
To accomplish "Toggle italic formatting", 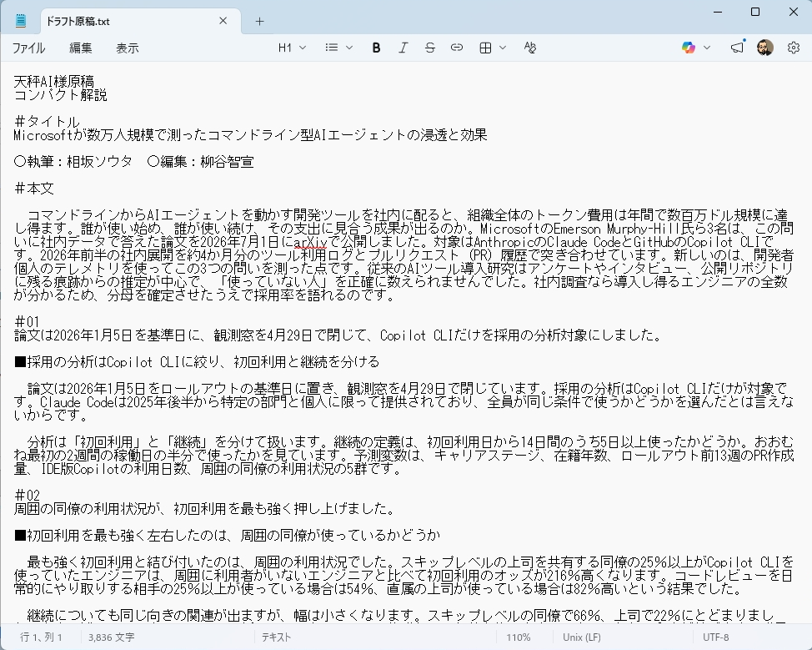I will (403, 48).
